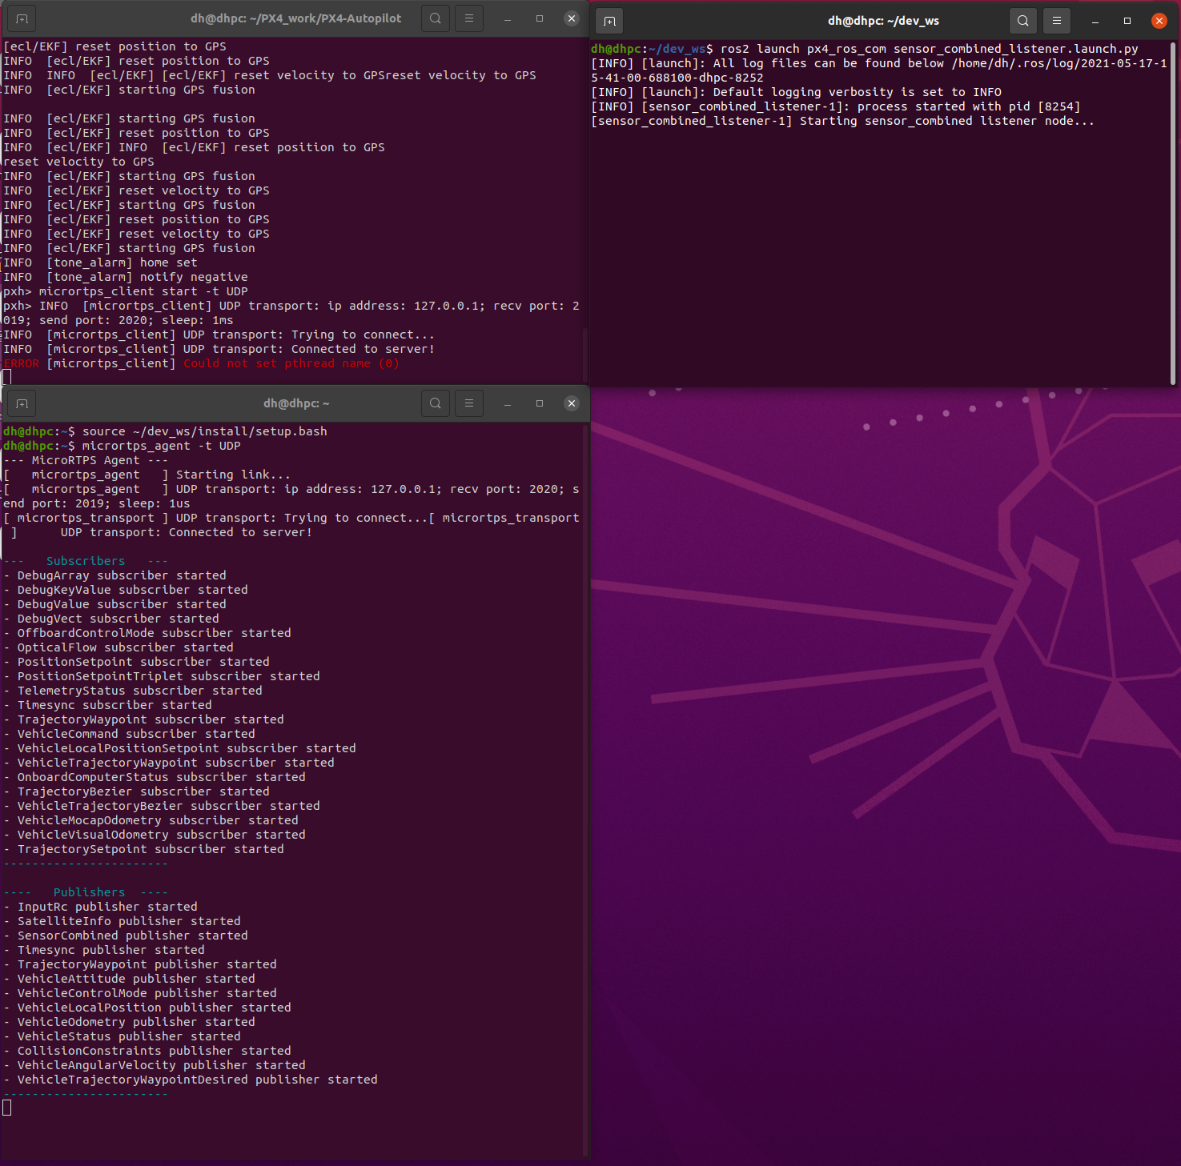Close the dev_ws terminal with orange button

tap(1159, 21)
